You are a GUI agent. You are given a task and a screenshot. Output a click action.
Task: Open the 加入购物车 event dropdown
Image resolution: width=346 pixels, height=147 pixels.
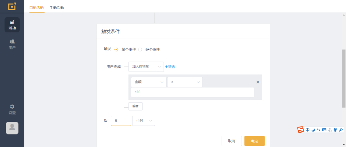click(x=146, y=67)
